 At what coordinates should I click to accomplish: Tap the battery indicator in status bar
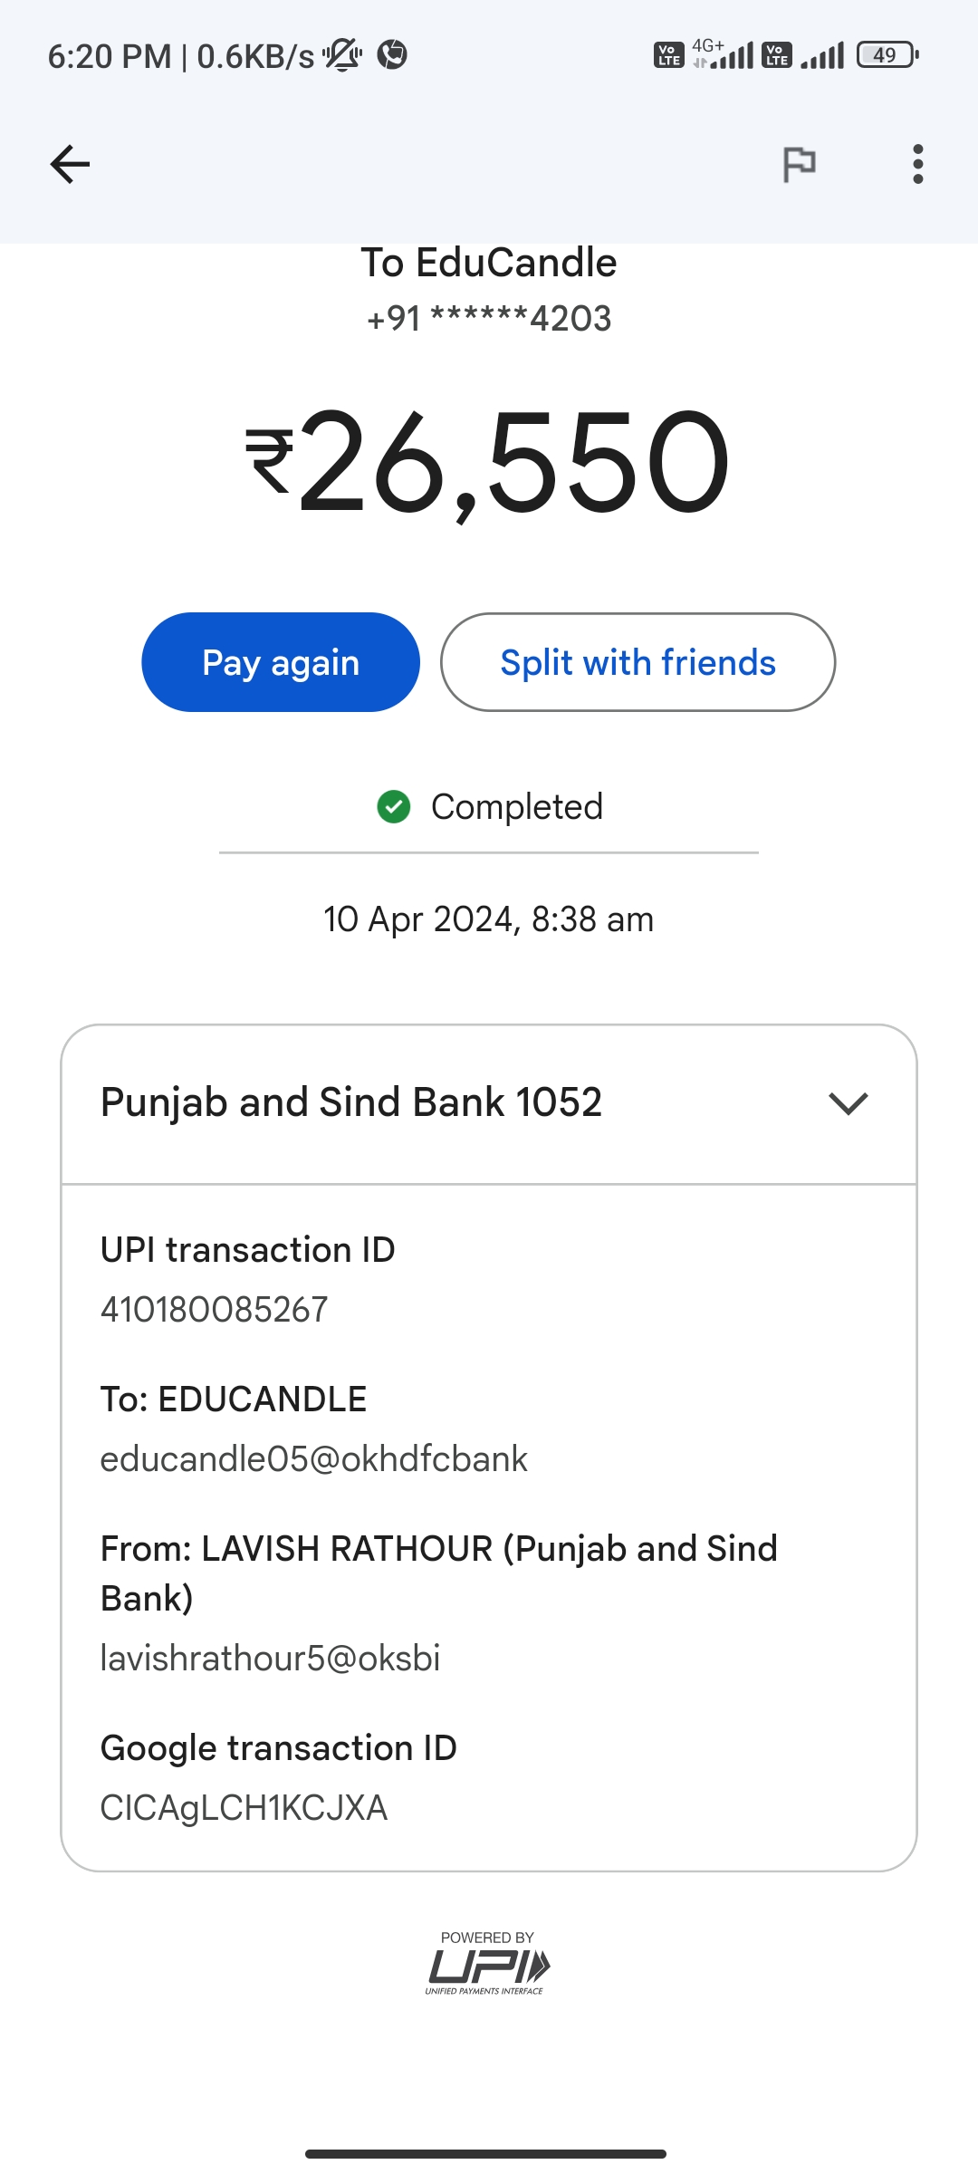click(x=887, y=55)
